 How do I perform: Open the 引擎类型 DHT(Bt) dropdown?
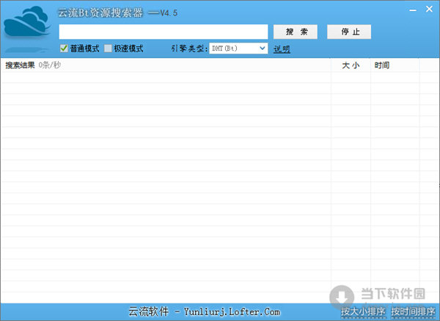pos(238,48)
